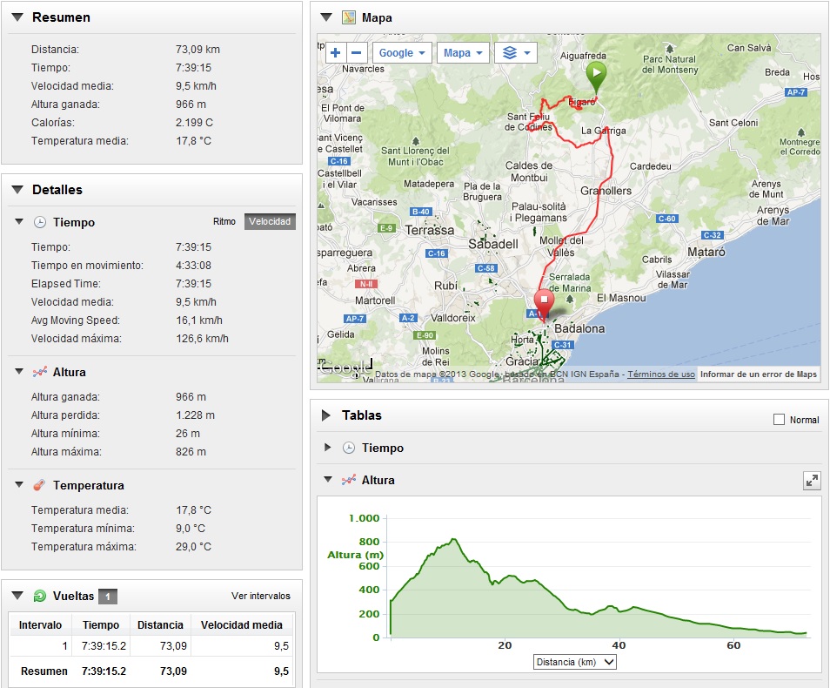
Task: Click the Sabadell label on the map
Action: 492,244
